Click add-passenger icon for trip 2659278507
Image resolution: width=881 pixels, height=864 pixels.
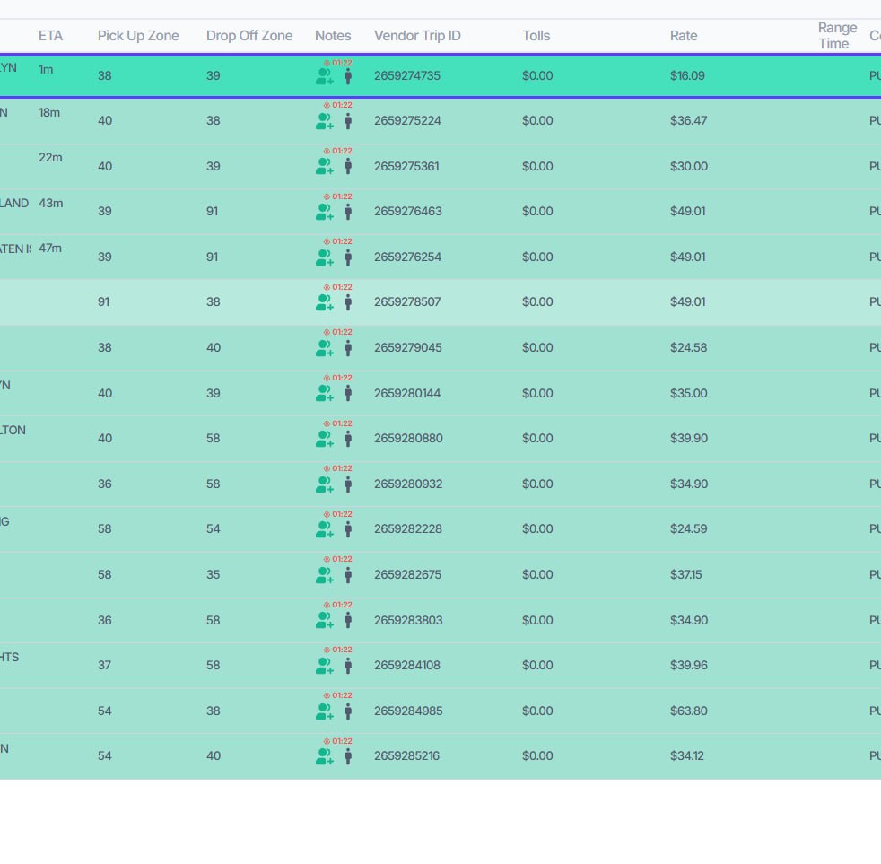(324, 302)
